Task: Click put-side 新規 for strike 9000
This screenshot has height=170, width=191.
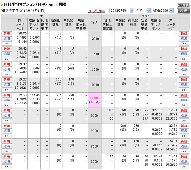Action: click(184, 126)
